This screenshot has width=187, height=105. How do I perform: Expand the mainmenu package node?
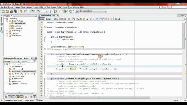10,26
